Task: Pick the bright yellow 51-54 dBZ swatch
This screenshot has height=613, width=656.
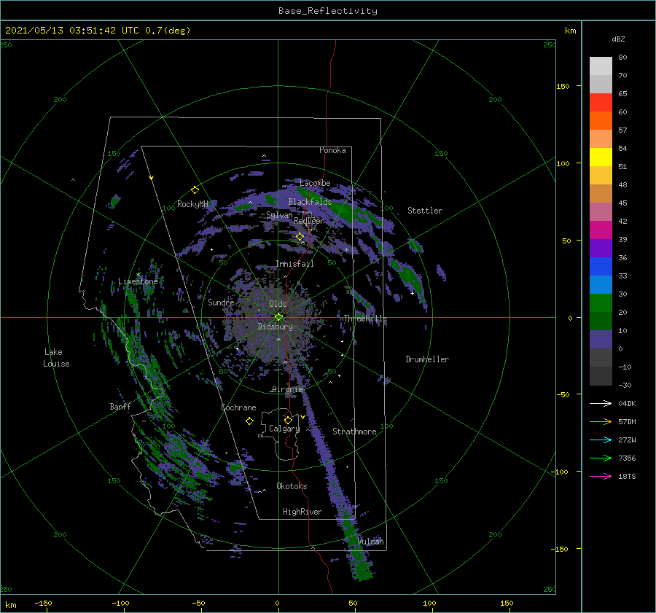Action: pos(601,157)
